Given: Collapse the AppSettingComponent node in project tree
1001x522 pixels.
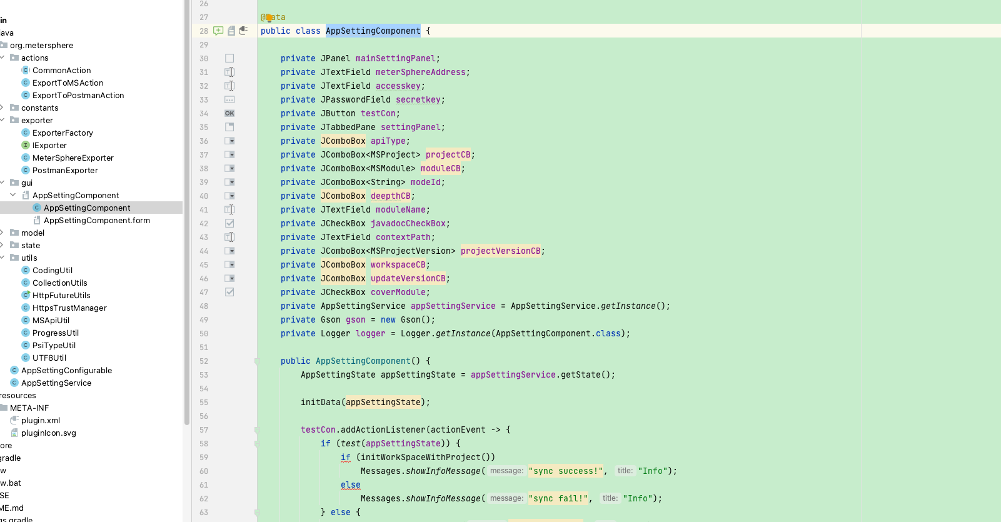Looking at the screenshot, I should (13, 195).
